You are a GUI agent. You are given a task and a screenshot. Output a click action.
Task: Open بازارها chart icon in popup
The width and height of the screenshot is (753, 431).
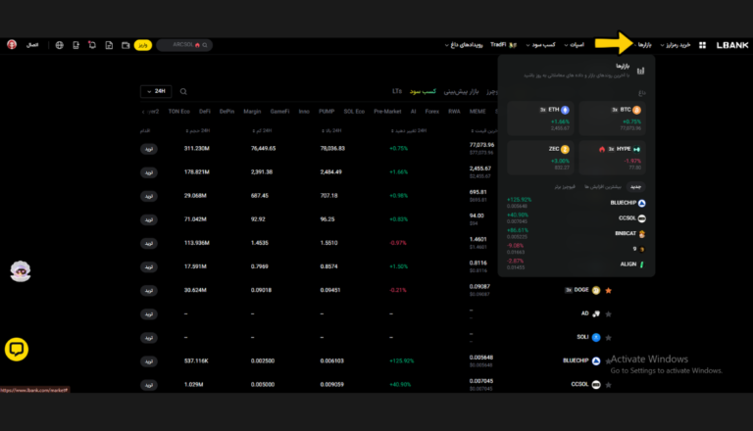click(640, 71)
